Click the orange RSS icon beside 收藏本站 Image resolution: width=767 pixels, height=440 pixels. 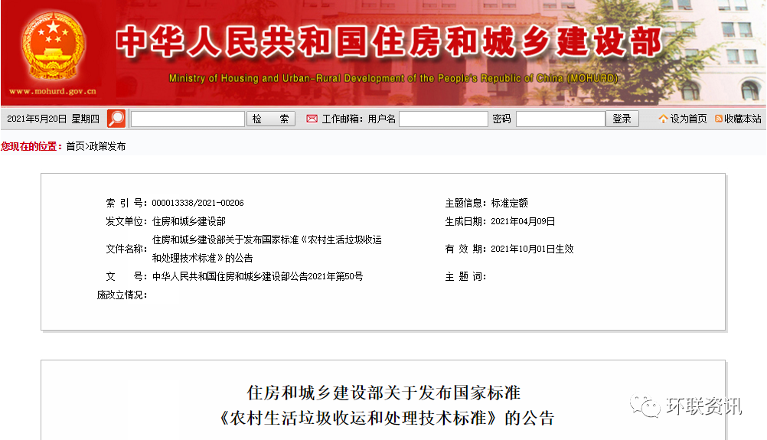(x=719, y=119)
